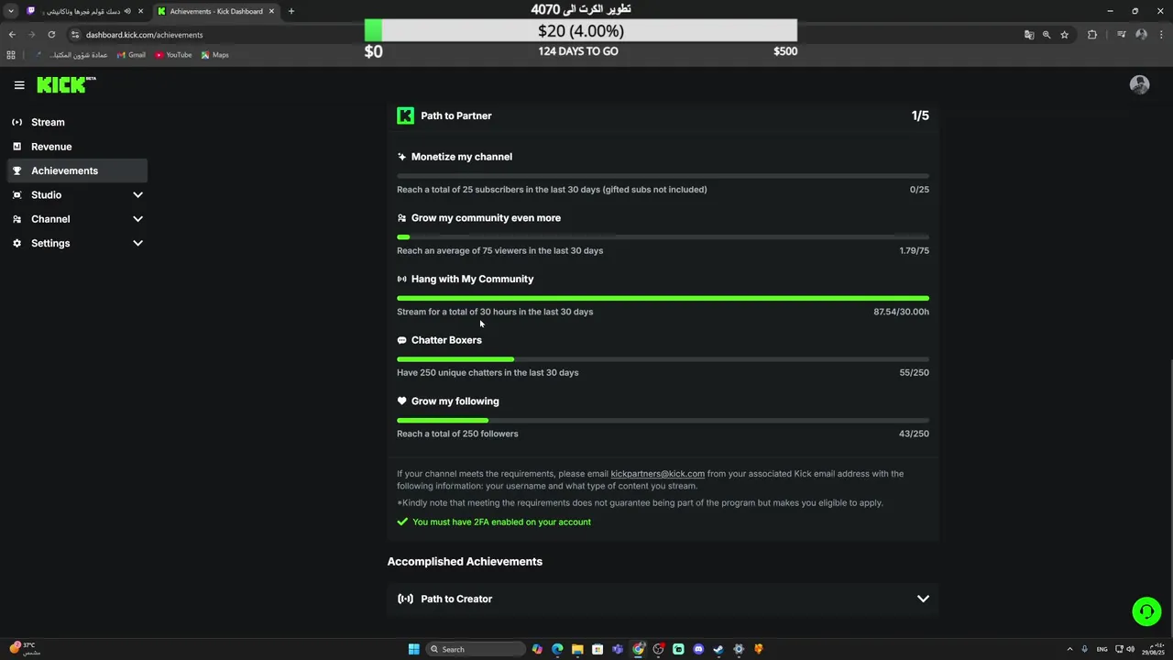Click the translate page icon in address bar
Image resolution: width=1173 pixels, height=660 pixels.
point(1029,35)
